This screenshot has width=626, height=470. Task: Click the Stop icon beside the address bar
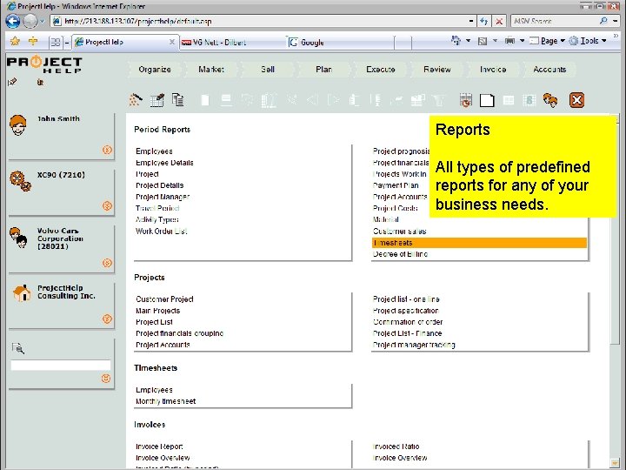(x=499, y=21)
